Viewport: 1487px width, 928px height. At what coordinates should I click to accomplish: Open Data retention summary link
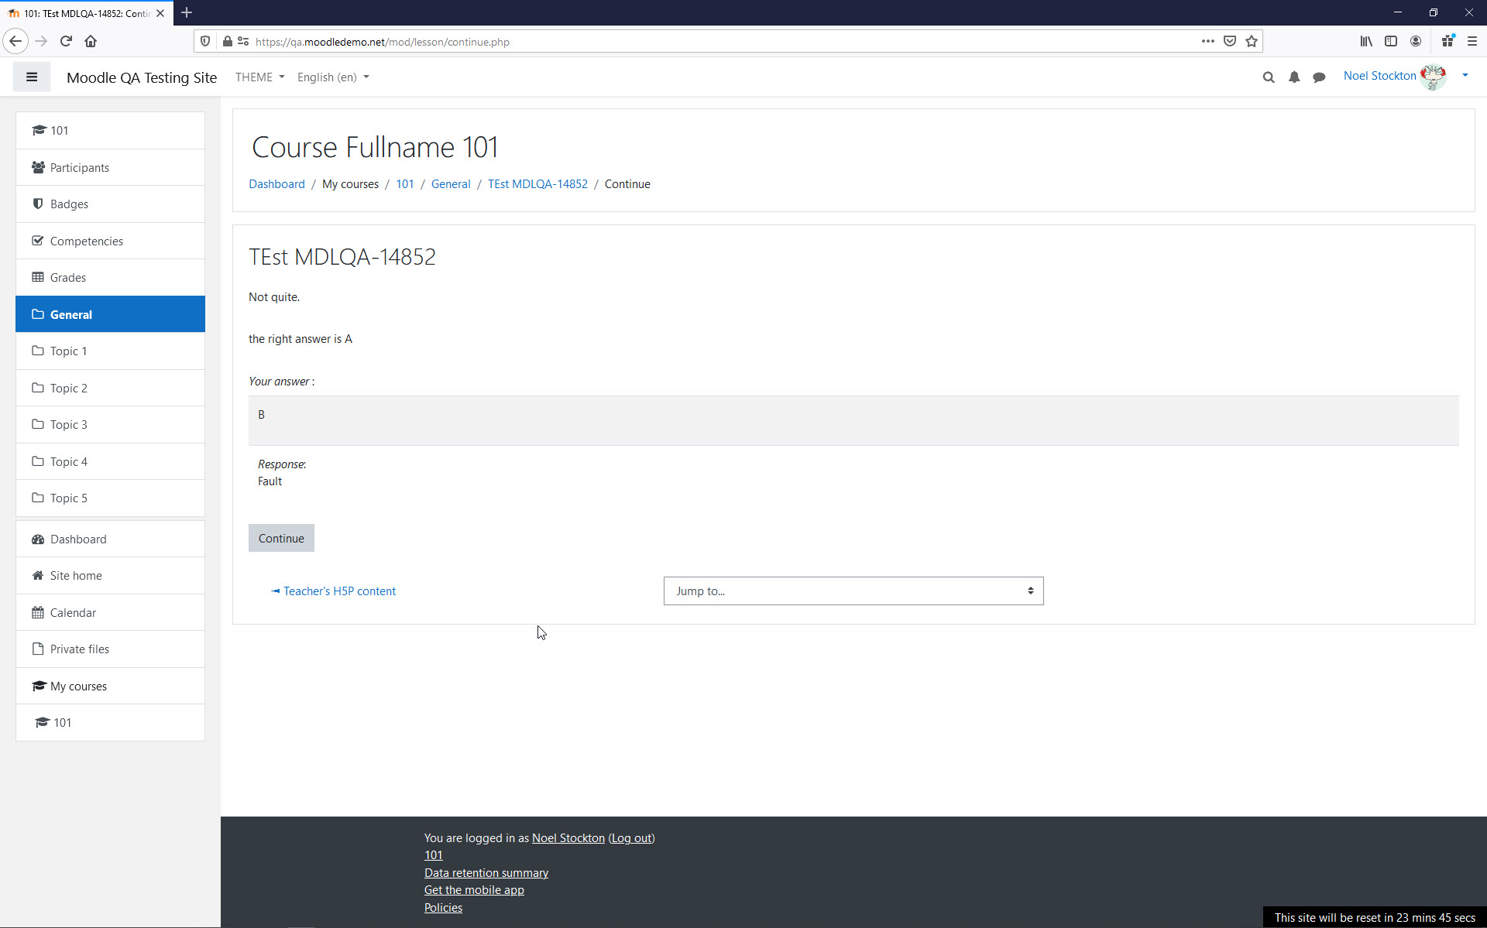click(x=486, y=873)
